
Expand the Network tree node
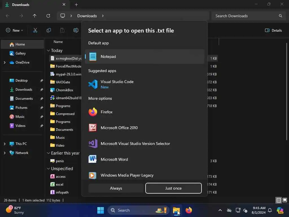(5, 153)
